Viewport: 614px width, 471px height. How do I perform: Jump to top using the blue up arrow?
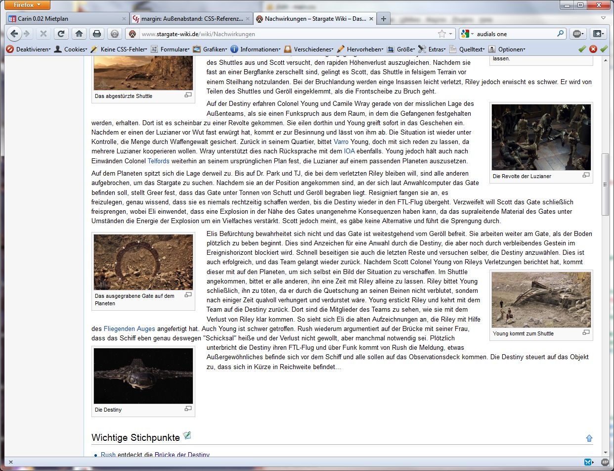(x=589, y=438)
